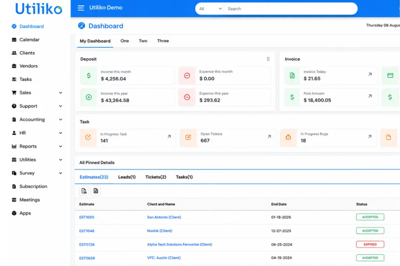Click the Income this month dollar icon

pyautogui.click(x=88, y=75)
